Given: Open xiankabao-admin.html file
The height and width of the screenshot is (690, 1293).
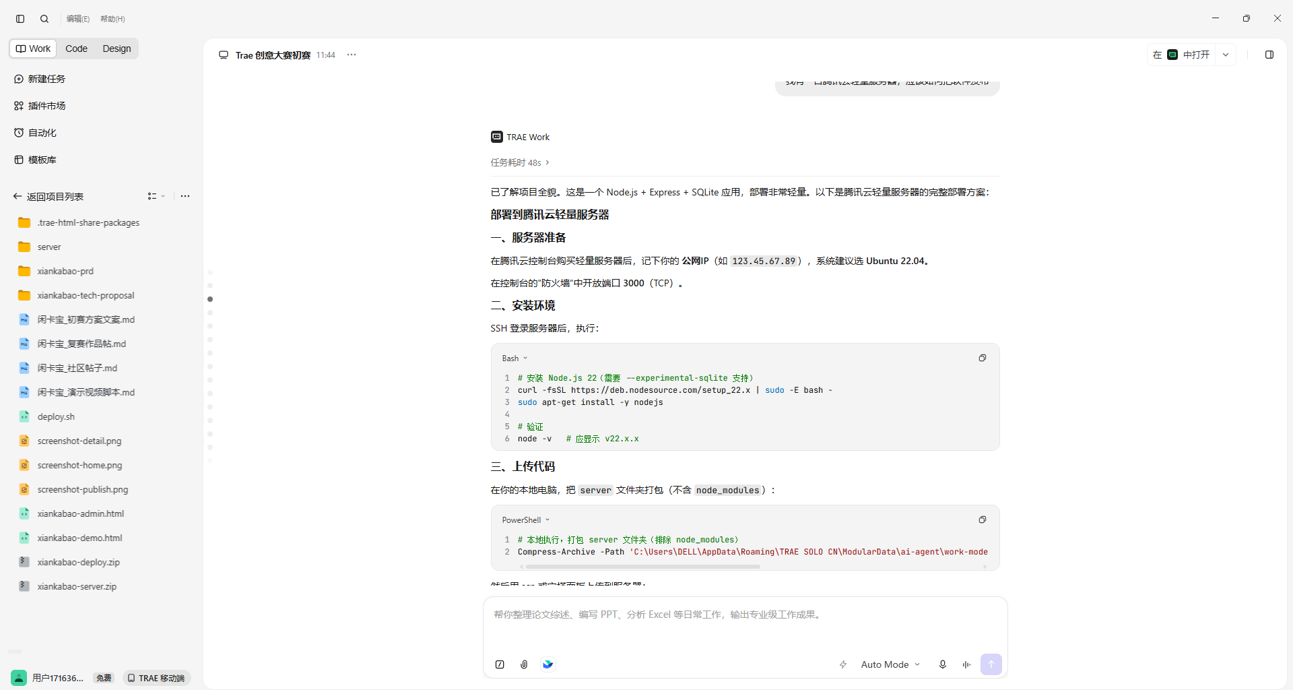Looking at the screenshot, I should (x=71, y=513).
